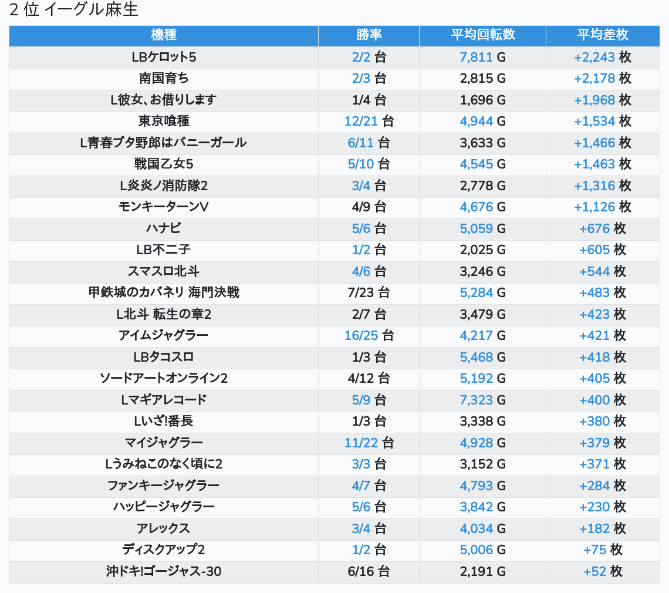Click 沖ドキ!ゴージャス-30 difference +52 枚
Viewport: 669px width, 593px height.
pos(603,571)
